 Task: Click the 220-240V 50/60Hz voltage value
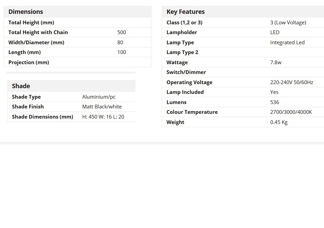click(x=292, y=82)
